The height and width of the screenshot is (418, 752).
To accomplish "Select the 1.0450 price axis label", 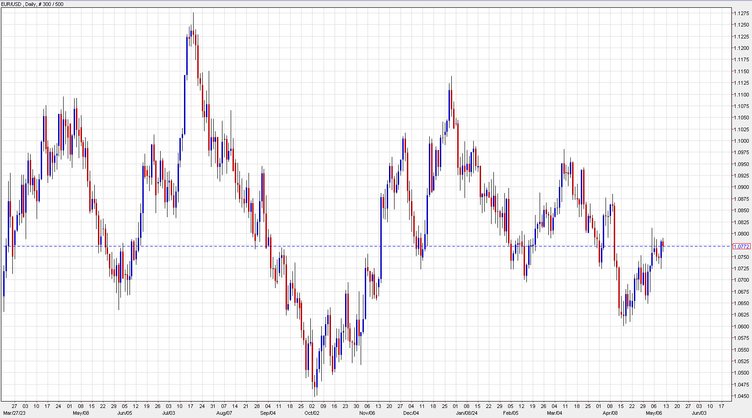I will (x=741, y=396).
